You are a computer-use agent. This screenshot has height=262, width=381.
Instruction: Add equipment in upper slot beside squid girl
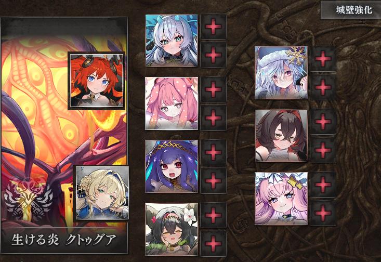(x=213, y=89)
